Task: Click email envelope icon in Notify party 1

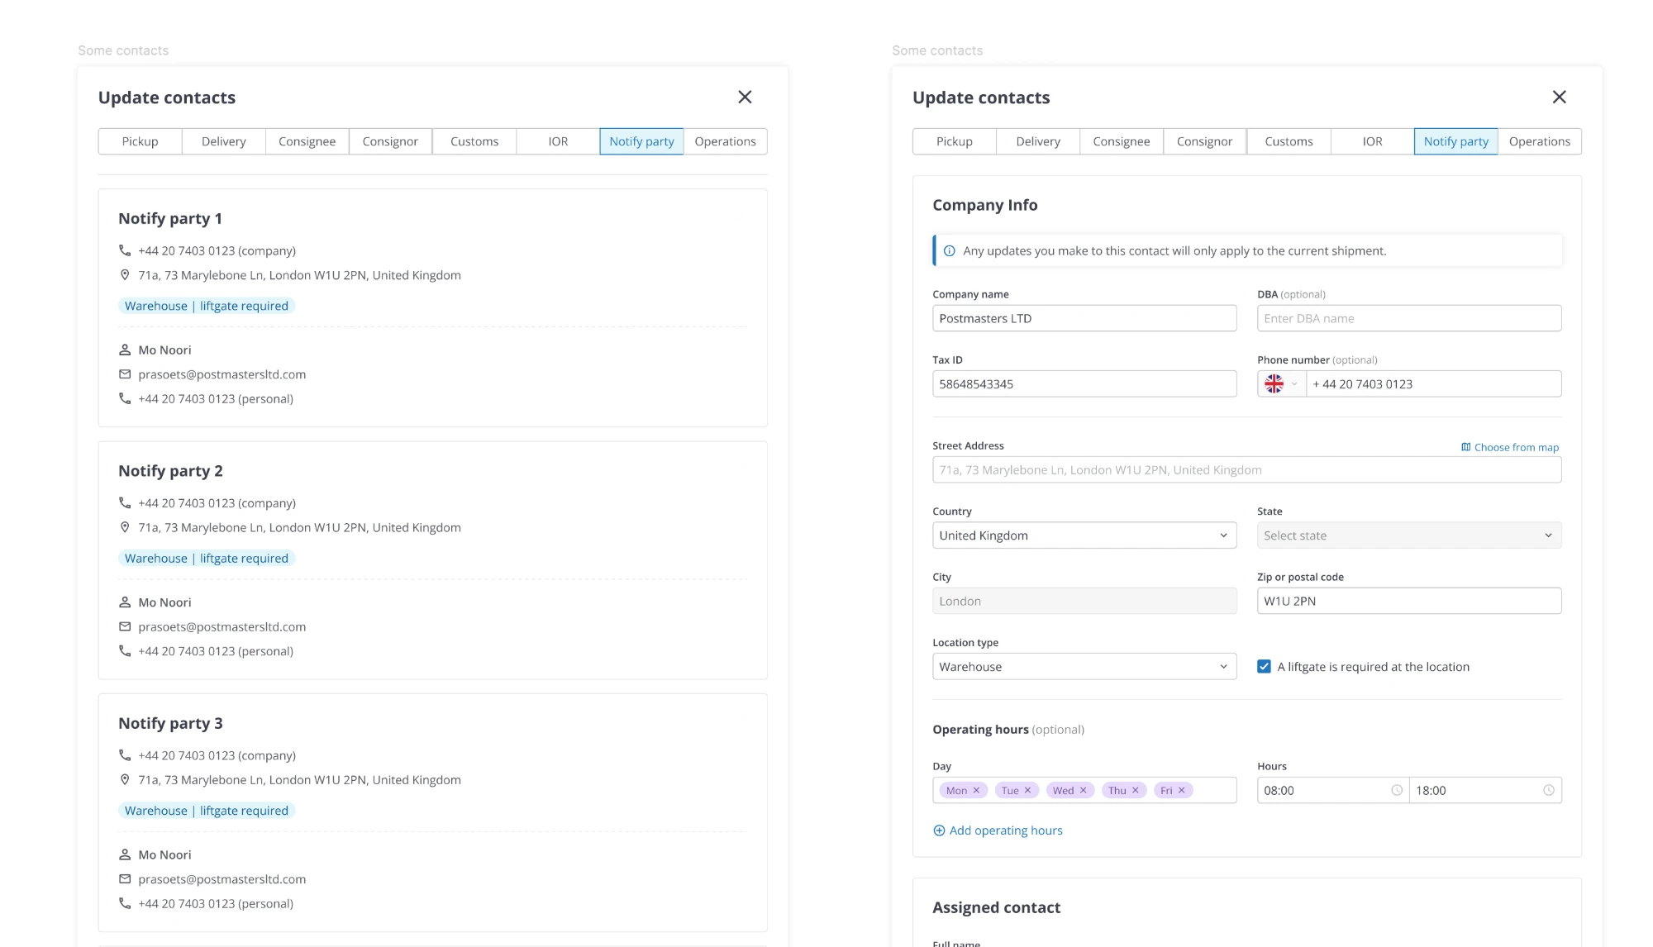Action: pyautogui.click(x=125, y=374)
